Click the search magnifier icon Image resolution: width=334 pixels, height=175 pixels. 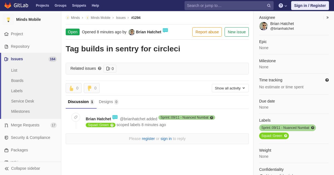point(269,6)
